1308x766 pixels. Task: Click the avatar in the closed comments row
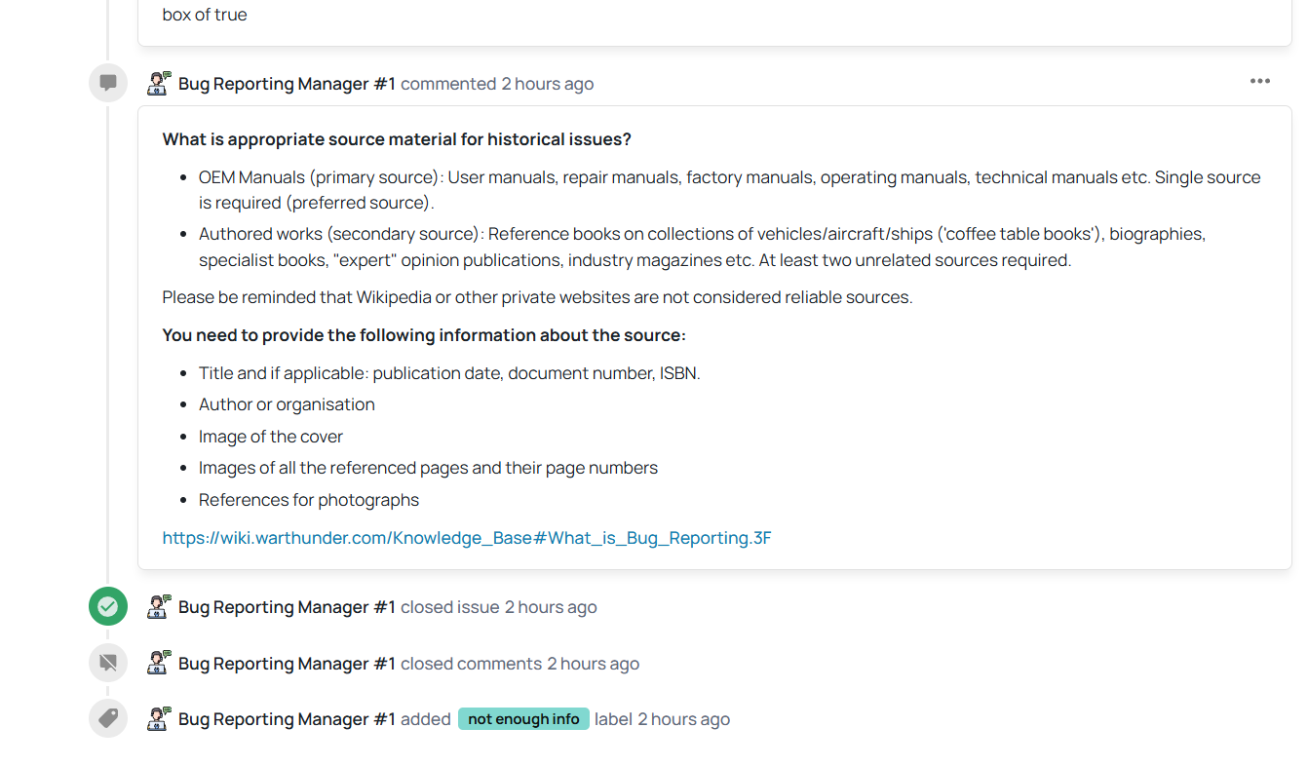(x=159, y=664)
